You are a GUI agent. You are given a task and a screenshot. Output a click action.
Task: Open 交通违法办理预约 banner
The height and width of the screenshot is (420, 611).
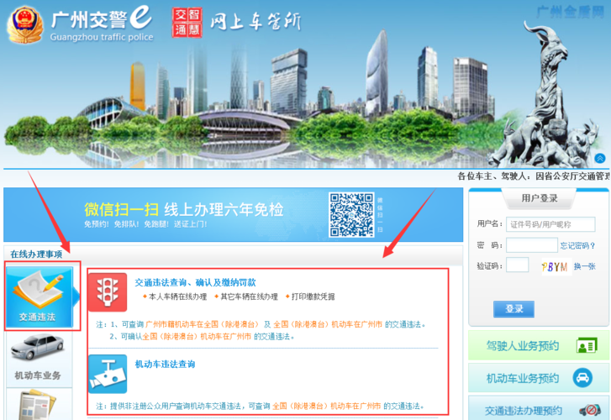539,408
